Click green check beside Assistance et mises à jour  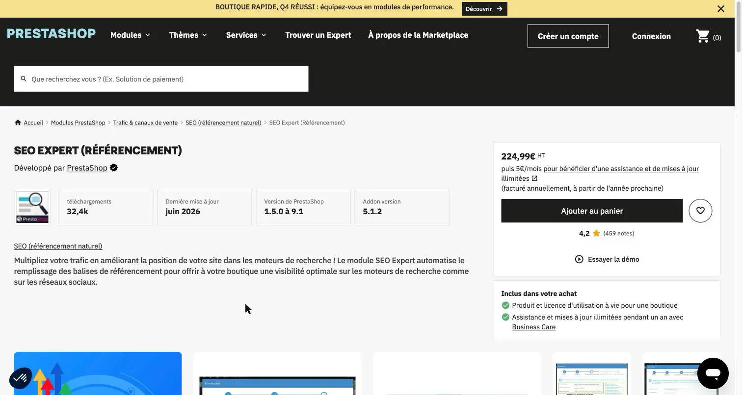(505, 317)
